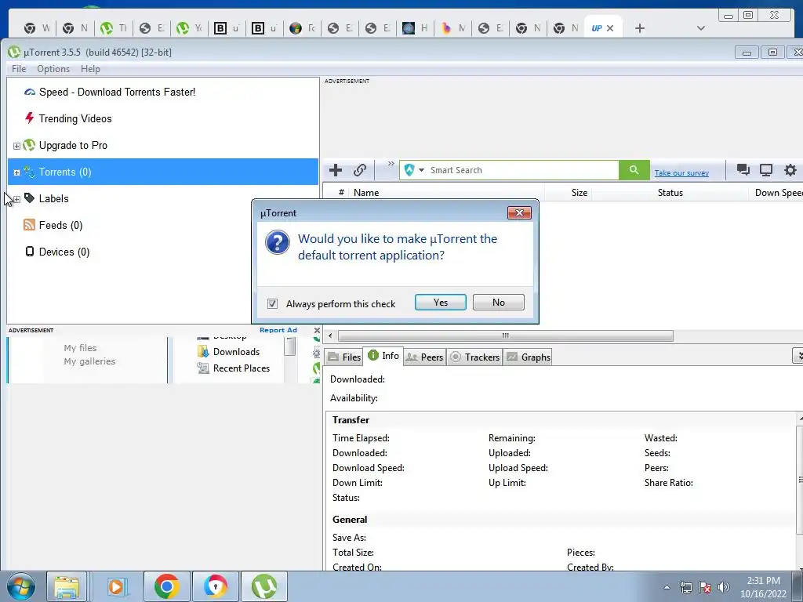Viewport: 803px width, 602px height.
Task: Click the remote monitor toolbar icon
Action: (x=766, y=170)
